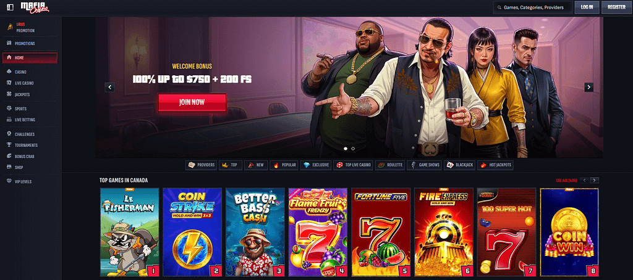Show the next banner slide

pos(589,87)
